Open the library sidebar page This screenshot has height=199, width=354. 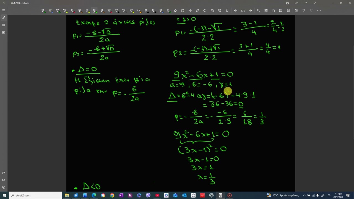[4, 25]
